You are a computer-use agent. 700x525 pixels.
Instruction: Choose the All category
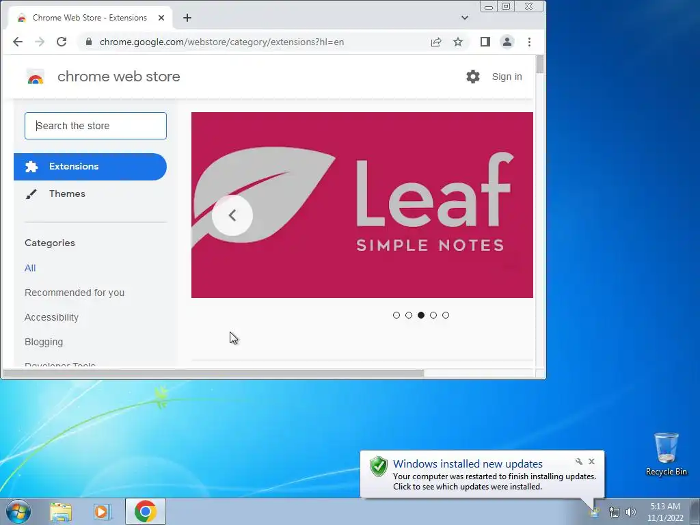coord(30,268)
